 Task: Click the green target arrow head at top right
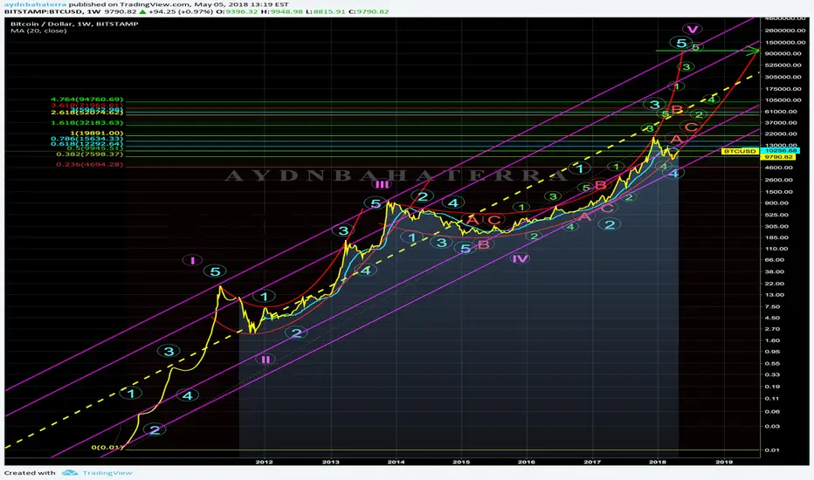[752, 51]
